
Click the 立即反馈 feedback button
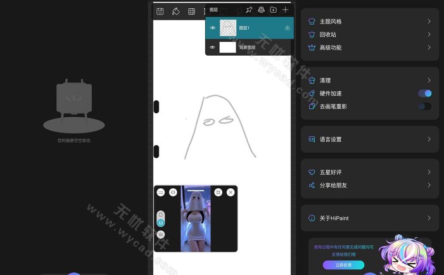(343, 265)
